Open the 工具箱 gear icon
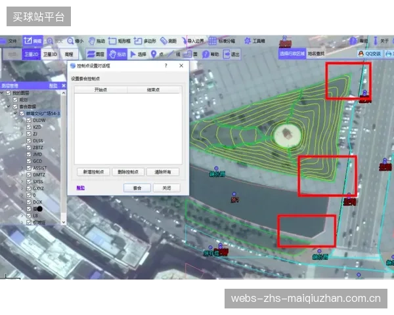The image size is (394, 315). [x=248, y=41]
